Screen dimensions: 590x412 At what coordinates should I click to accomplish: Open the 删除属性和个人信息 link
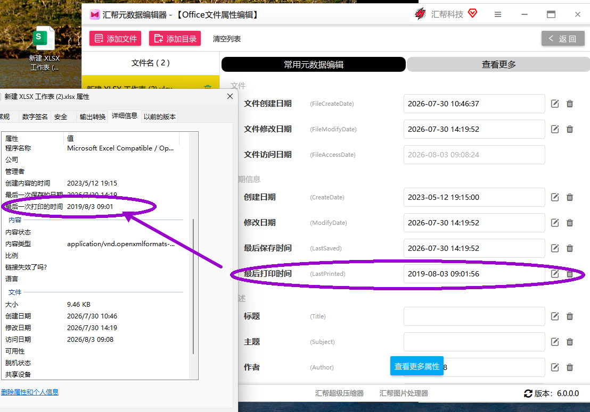30,392
